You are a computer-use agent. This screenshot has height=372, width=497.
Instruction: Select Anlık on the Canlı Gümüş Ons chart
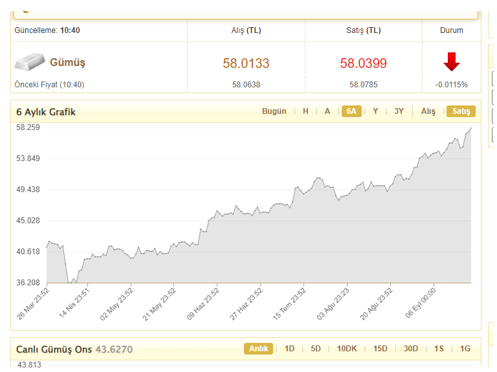point(259,349)
